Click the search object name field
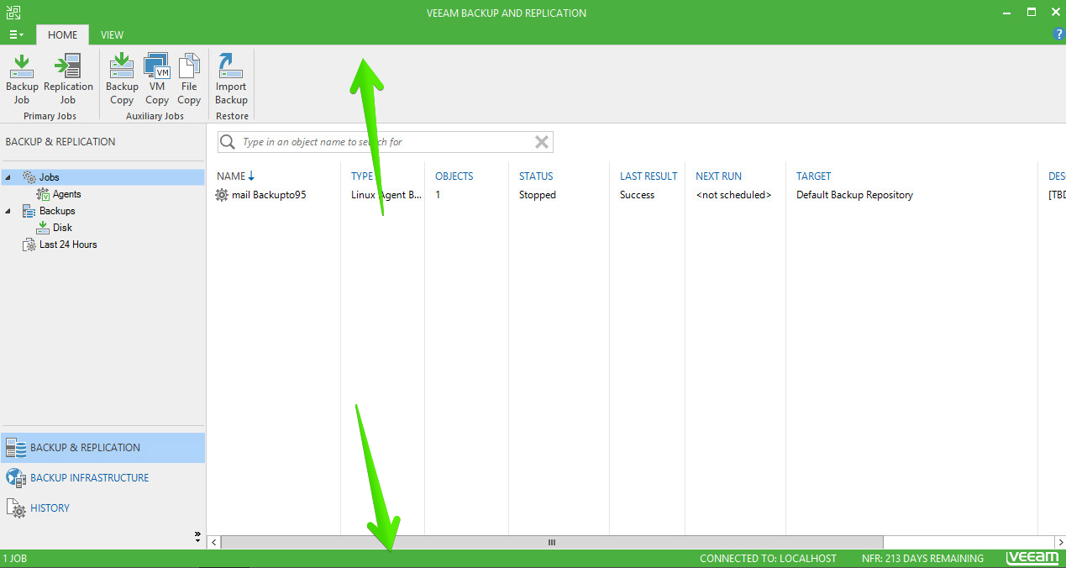The height and width of the screenshot is (568, 1066). 386,142
